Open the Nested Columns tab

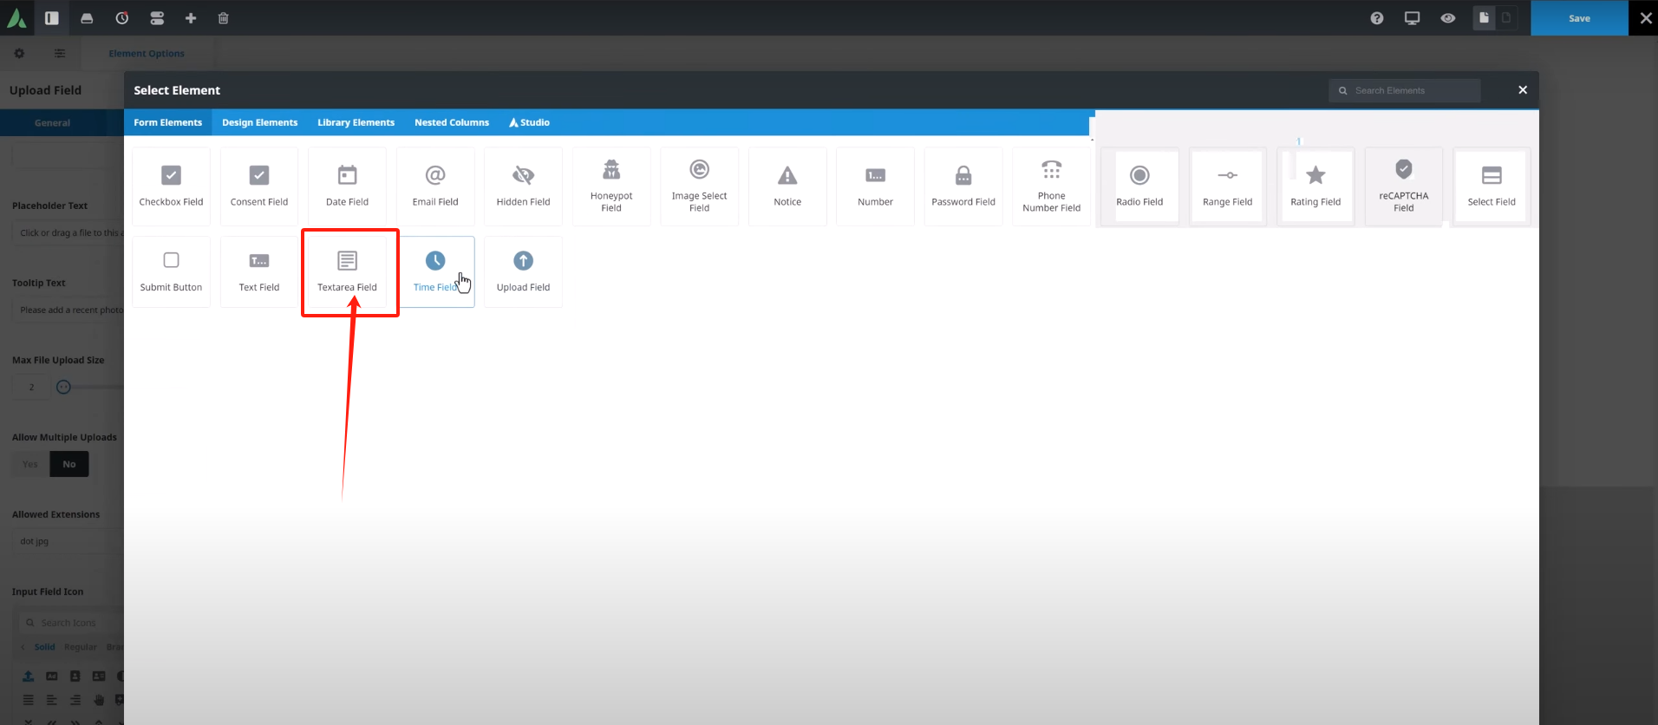click(x=451, y=122)
